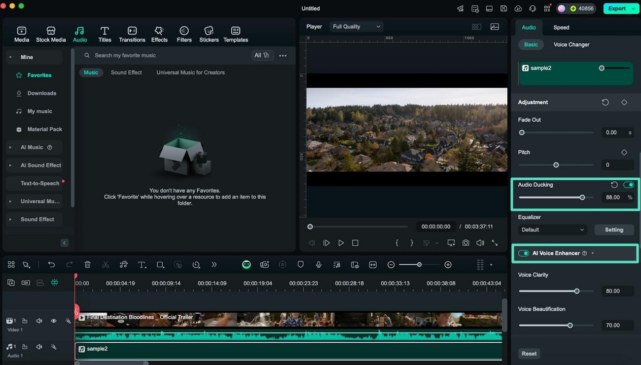The width and height of the screenshot is (641, 365).
Task: Reset the Audio Ducking value
Action: pos(614,185)
